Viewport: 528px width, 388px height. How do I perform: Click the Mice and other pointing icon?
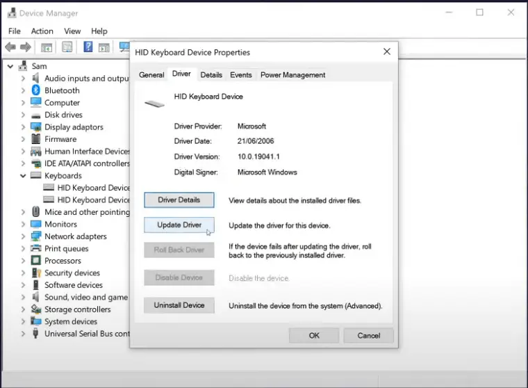pyautogui.click(x=35, y=211)
